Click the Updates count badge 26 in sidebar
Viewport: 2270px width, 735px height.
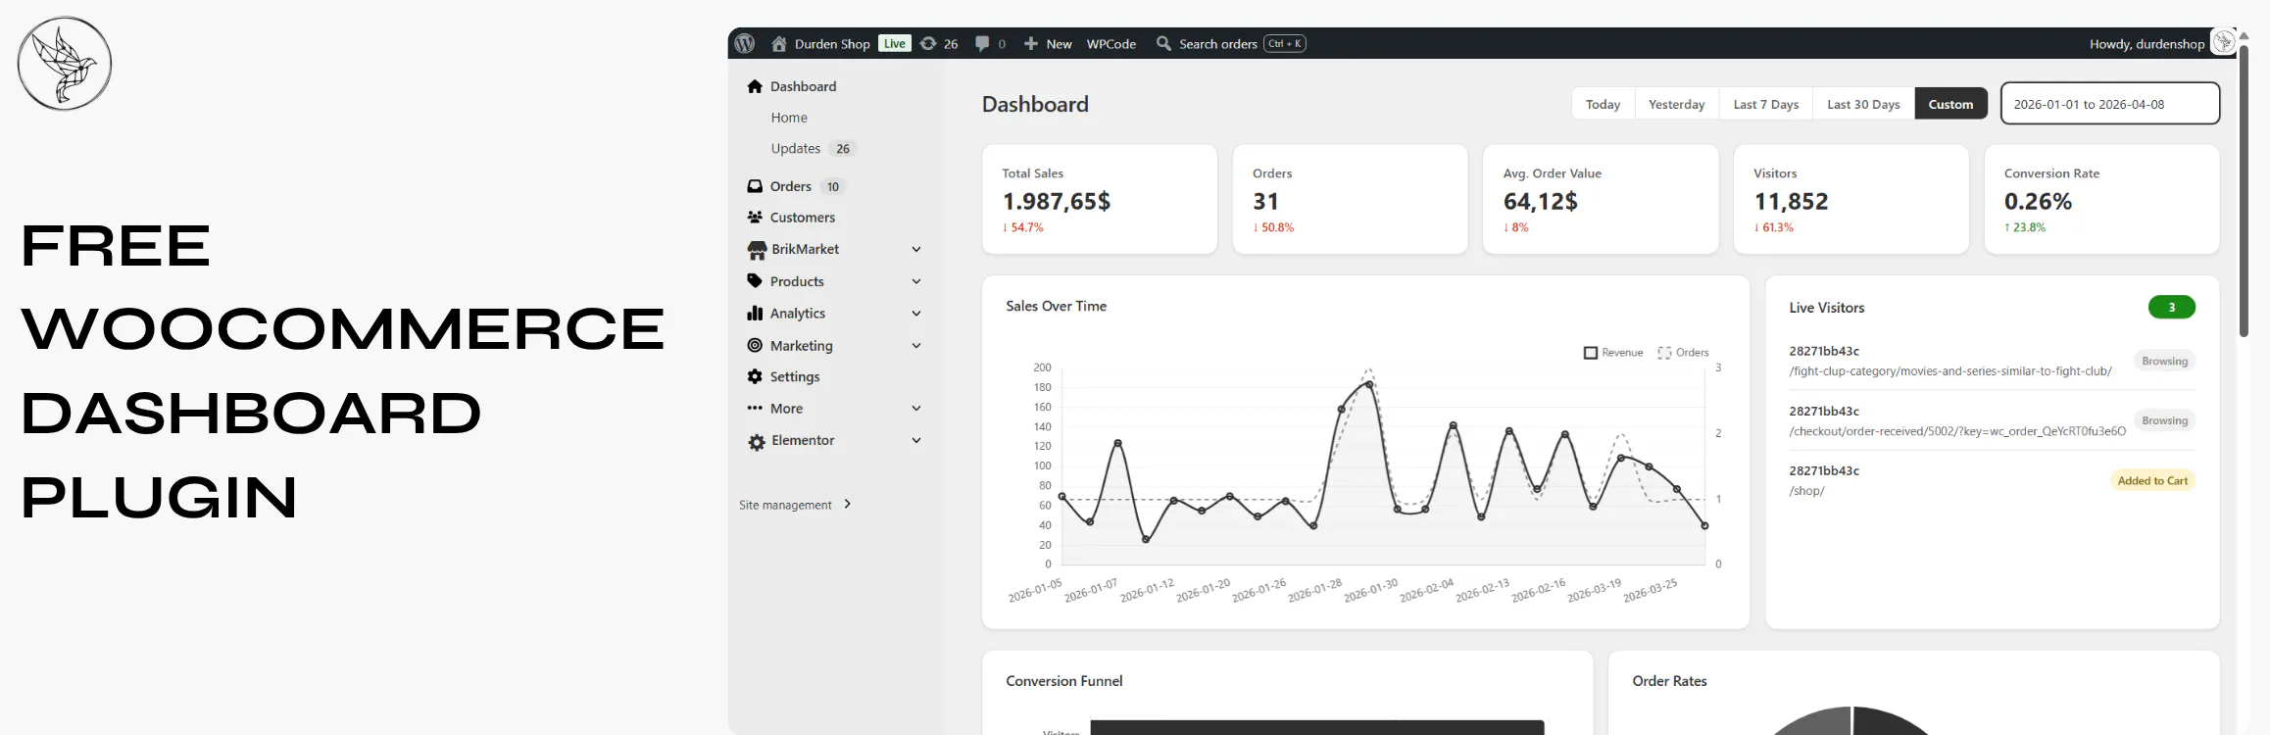843,149
